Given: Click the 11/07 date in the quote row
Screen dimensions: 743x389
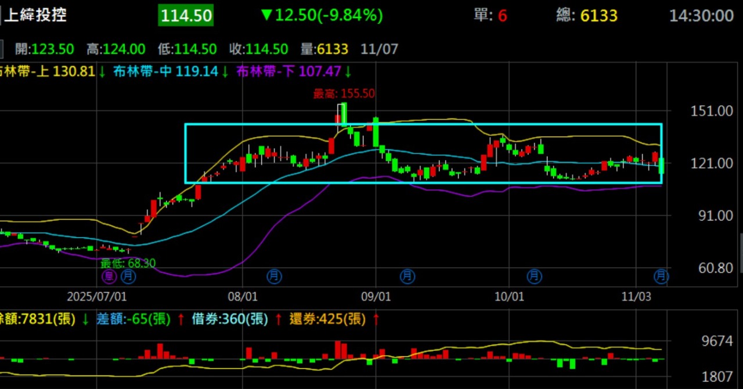Looking at the screenshot, I should click(380, 49).
